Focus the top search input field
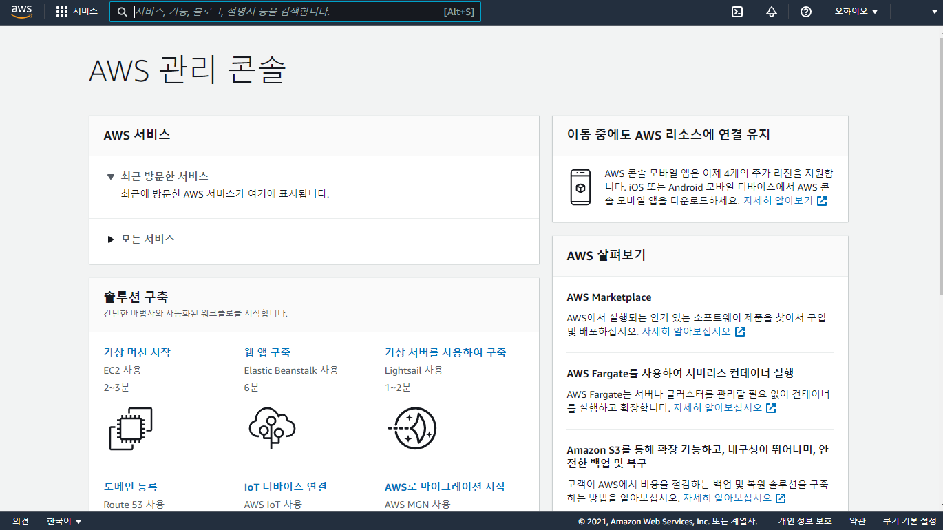 [x=295, y=12]
